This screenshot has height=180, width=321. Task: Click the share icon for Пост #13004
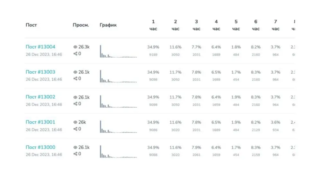point(76,54)
